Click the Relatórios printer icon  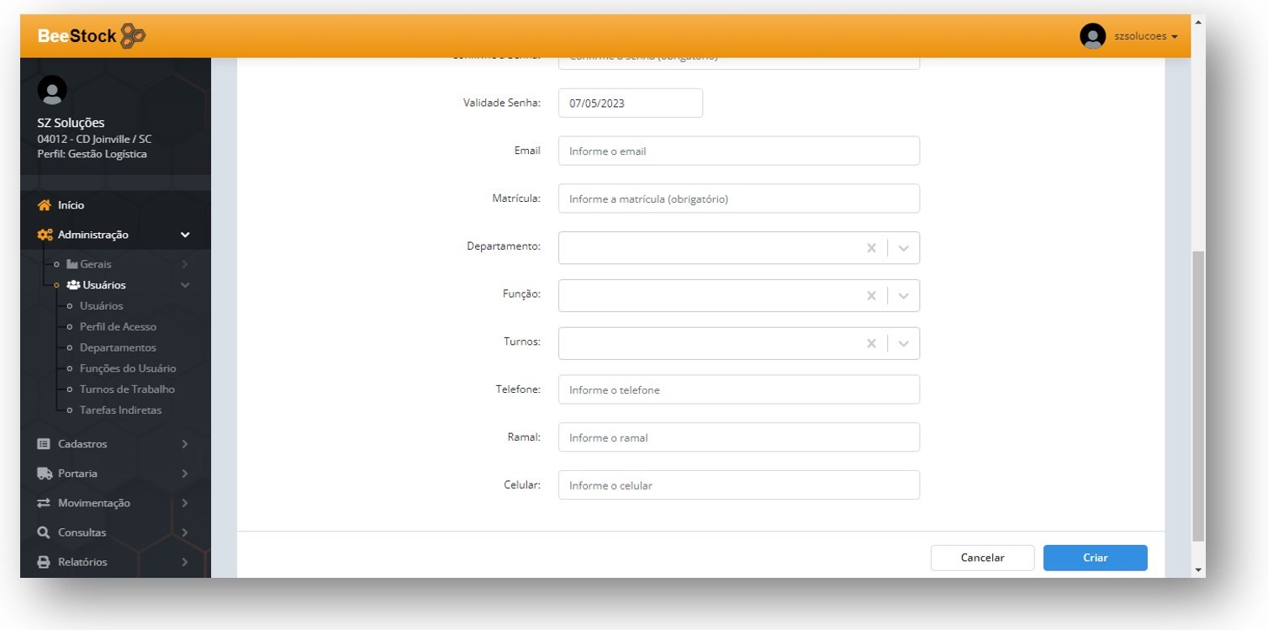pos(45,562)
